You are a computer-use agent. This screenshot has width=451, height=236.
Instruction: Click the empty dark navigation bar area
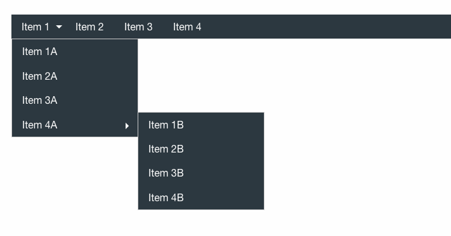(x=325, y=27)
